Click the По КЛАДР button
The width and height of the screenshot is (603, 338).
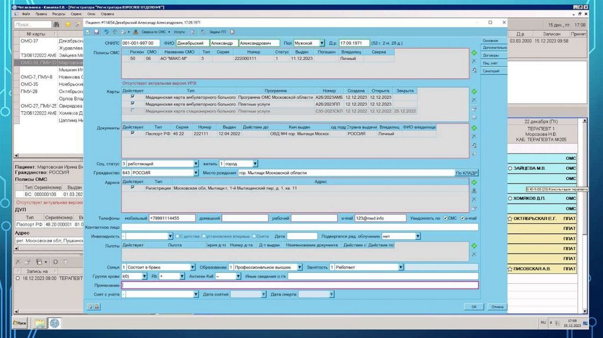pyautogui.click(x=466, y=173)
